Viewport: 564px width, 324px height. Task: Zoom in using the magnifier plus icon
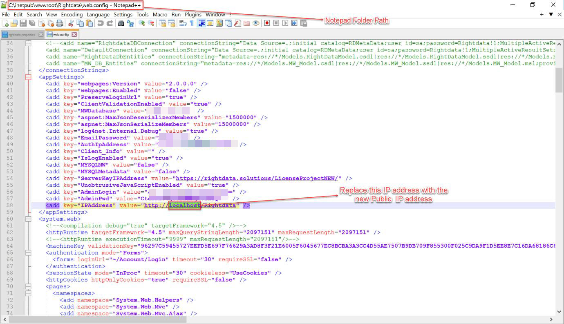point(141,23)
